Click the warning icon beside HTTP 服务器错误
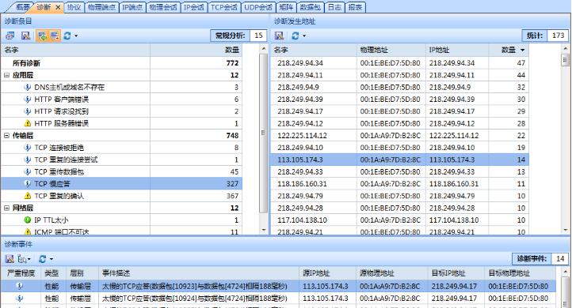 point(27,123)
